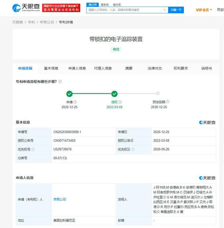Switch to the 基本信息 tab

point(51,68)
